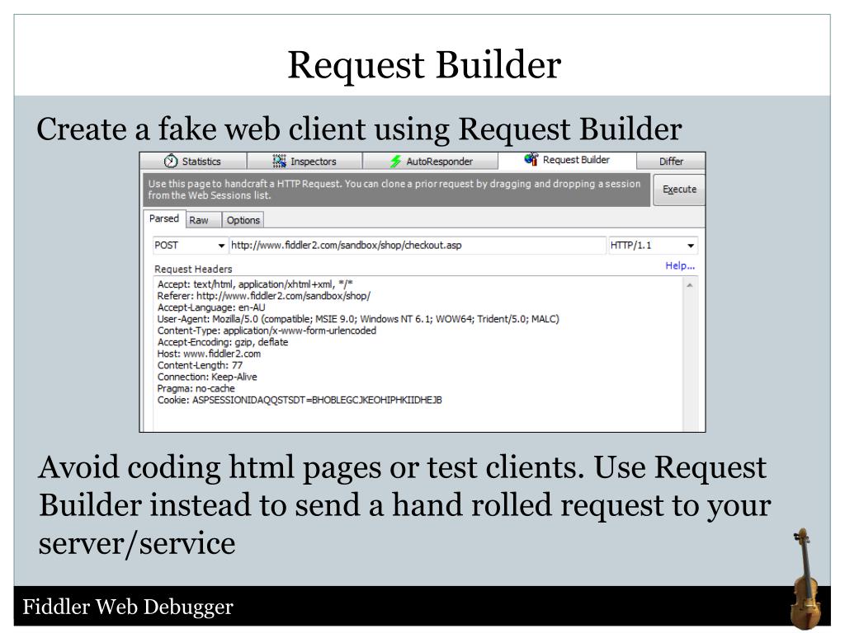Click the 'Connection: Keep-Alive' header line

coord(207,377)
